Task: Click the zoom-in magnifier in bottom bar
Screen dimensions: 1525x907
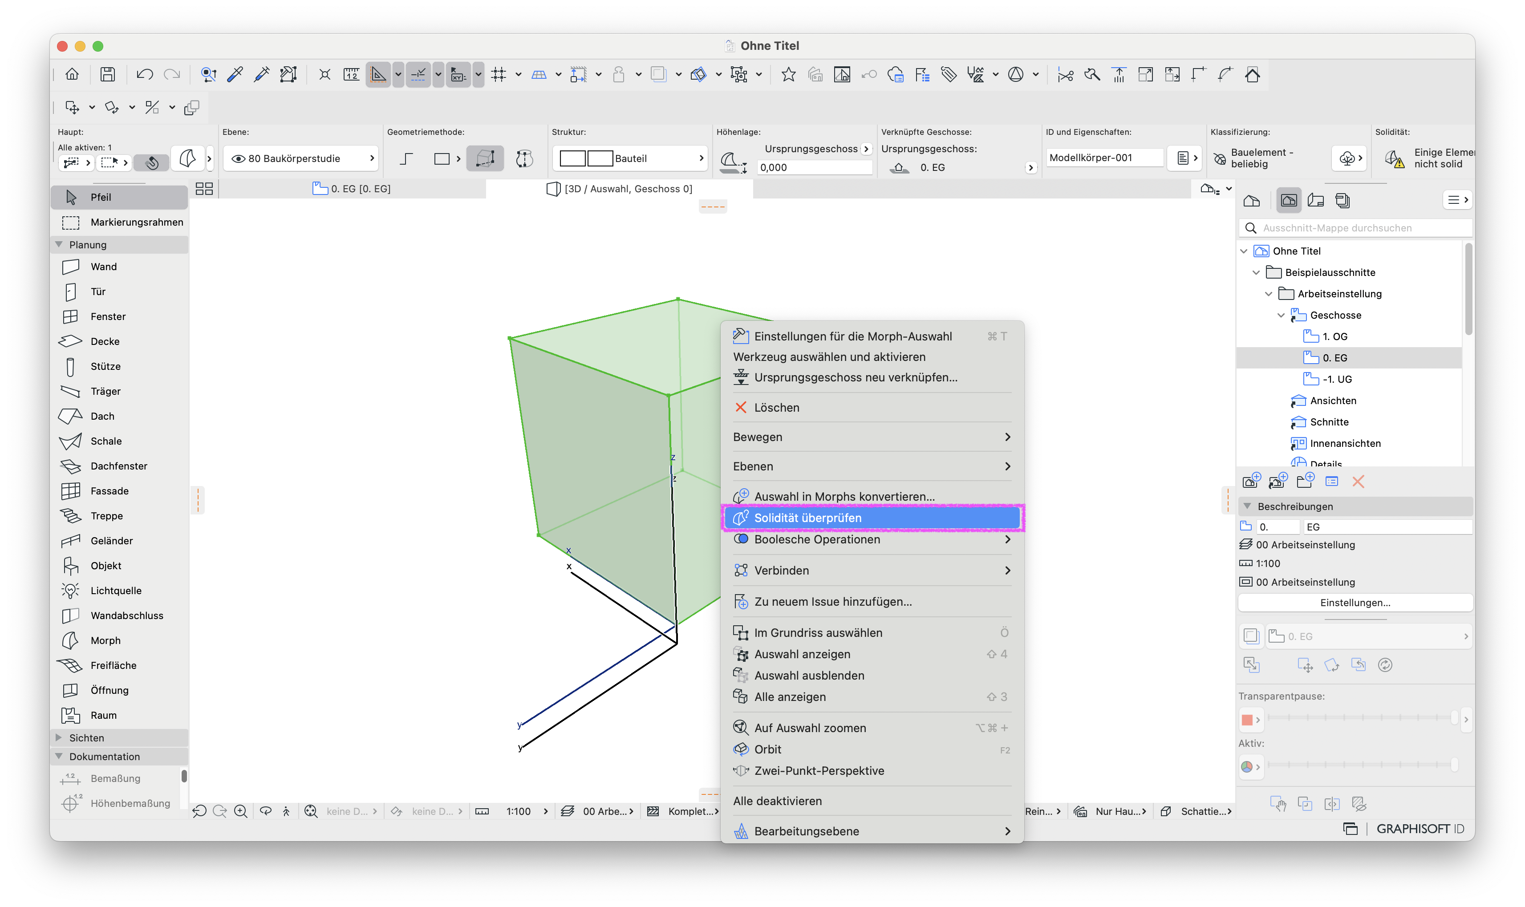Action: 241,812
